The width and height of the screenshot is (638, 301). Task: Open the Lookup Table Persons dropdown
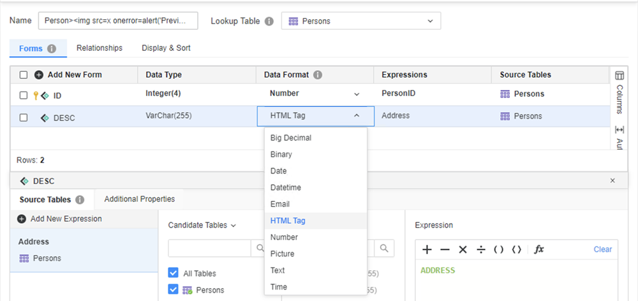360,21
